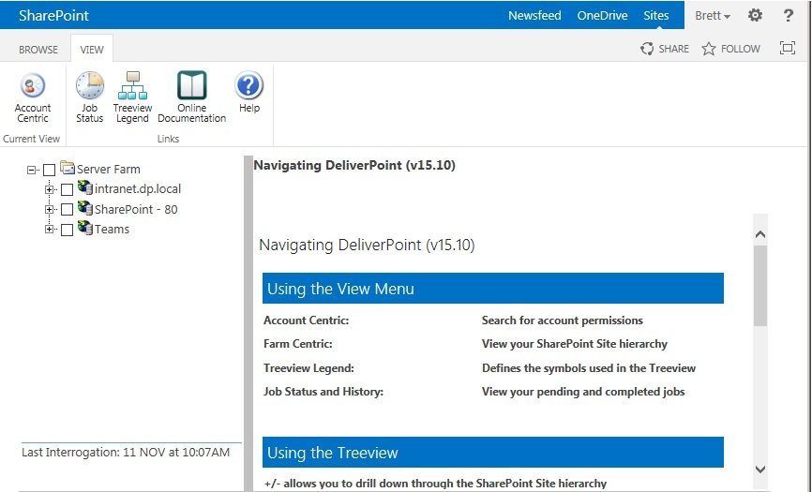The width and height of the screenshot is (812, 492).
Task: Click the Share sync icon
Action: coord(647,49)
